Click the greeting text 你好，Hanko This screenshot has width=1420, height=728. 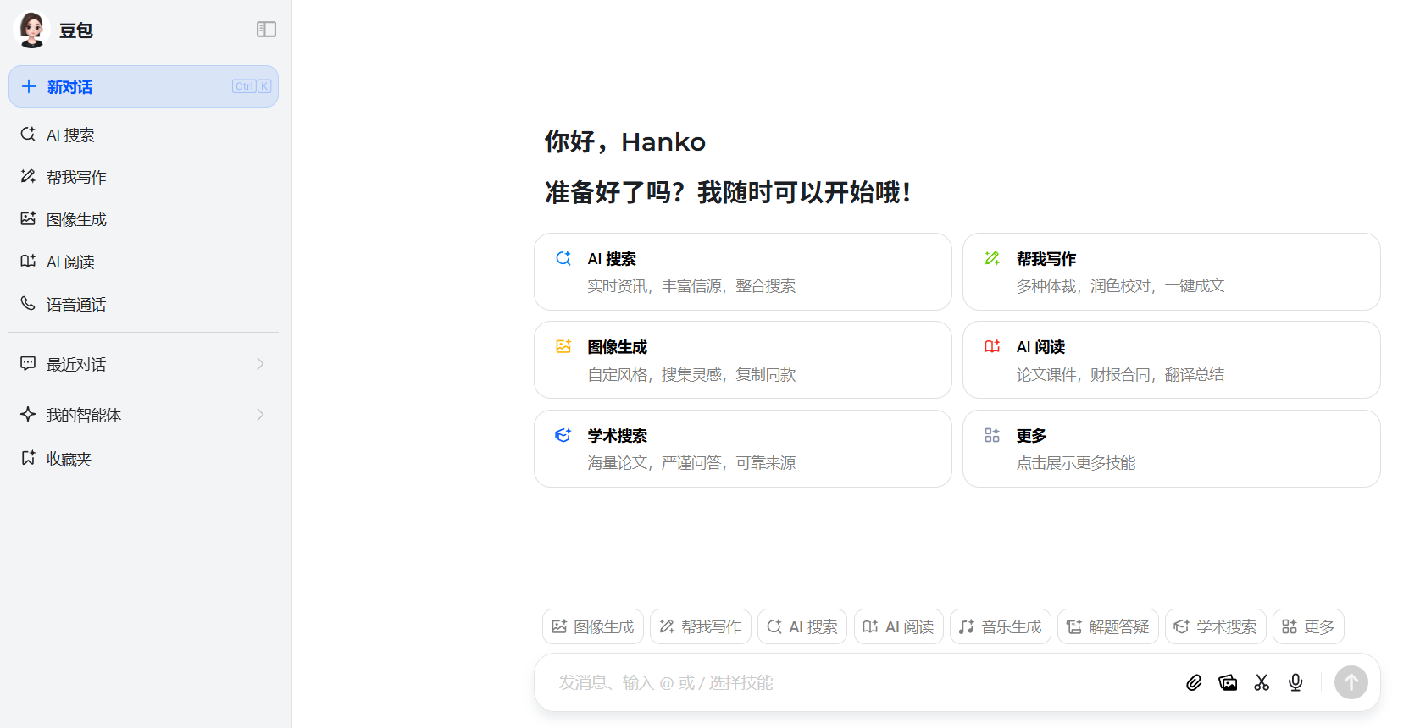point(625,141)
